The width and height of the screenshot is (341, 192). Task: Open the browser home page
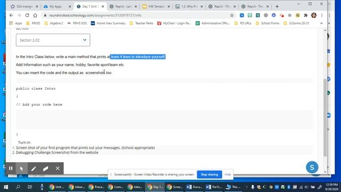tap(35, 15)
